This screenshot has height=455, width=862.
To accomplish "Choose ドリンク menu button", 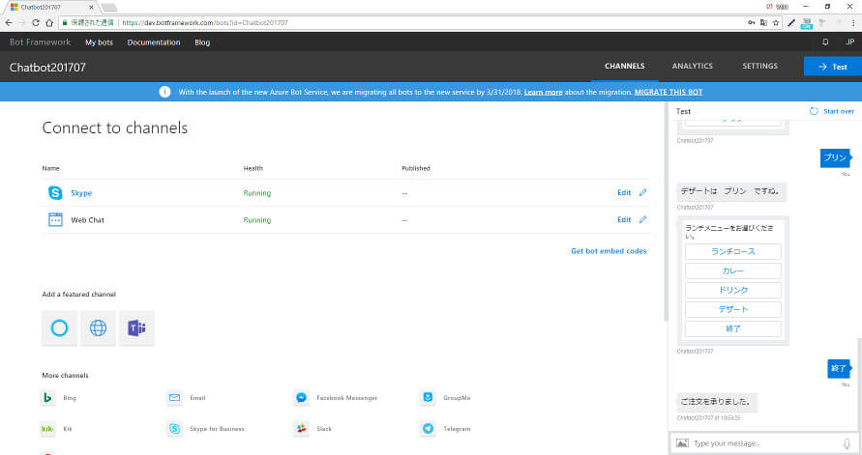I will 732,290.
